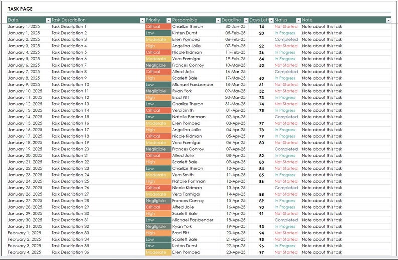Open the Date column filter dropdown
398x260 pixels.
pos(48,20)
